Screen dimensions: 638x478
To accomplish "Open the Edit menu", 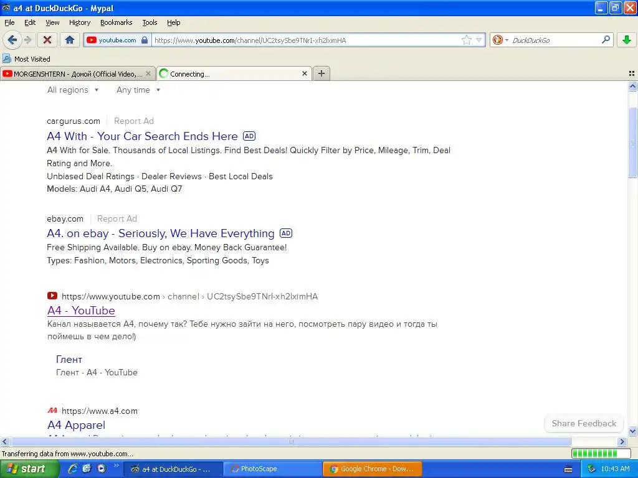I will click(x=30, y=22).
